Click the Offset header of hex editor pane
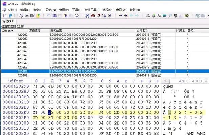The width and height of the screenshot is (209, 135). point(16,81)
